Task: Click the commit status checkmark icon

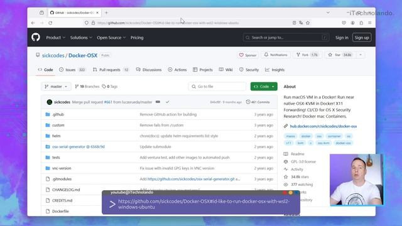Action: pos(168,102)
